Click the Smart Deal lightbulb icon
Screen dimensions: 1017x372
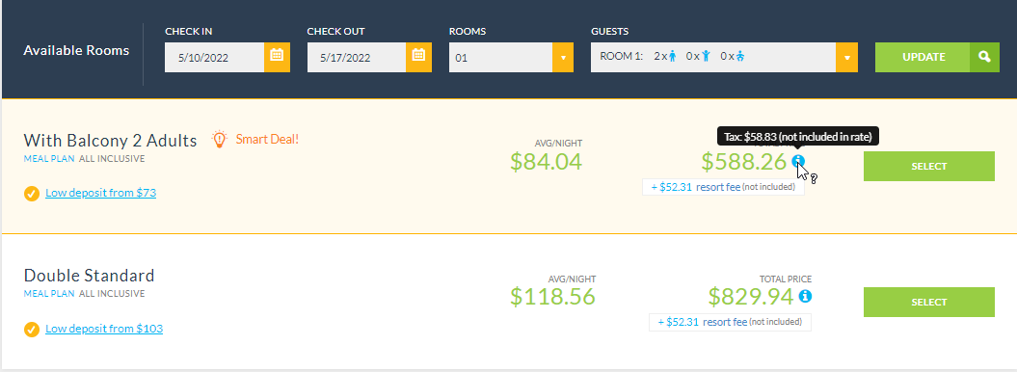click(x=221, y=139)
